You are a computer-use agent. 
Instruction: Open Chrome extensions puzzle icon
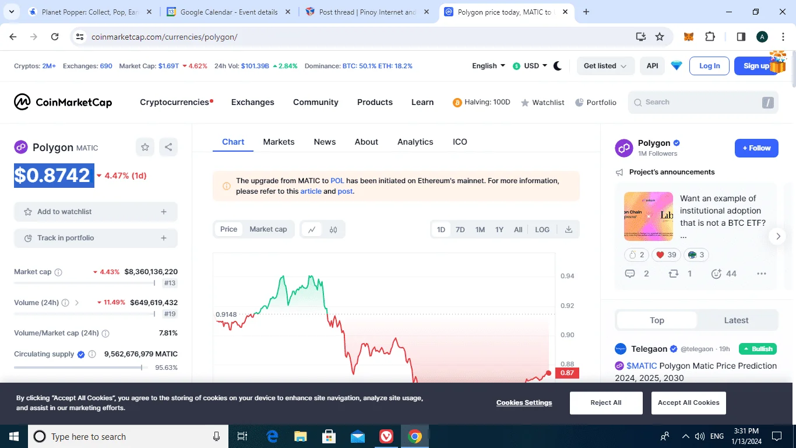pyautogui.click(x=710, y=37)
